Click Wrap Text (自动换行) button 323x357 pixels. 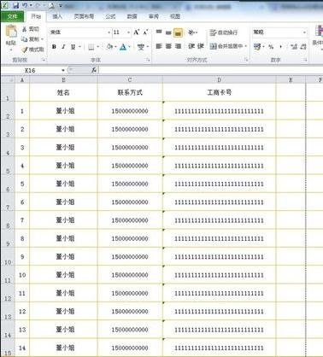click(x=224, y=32)
